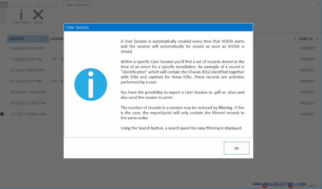Switch to the Administration tab
The height and width of the screenshot is (189, 322).
tap(48, 5)
